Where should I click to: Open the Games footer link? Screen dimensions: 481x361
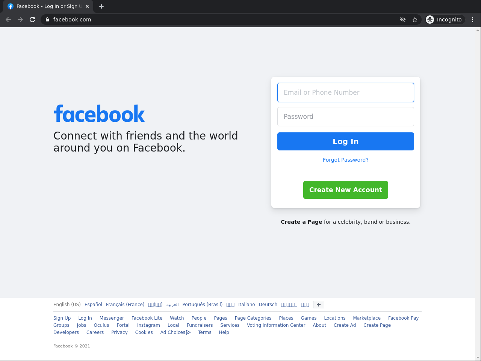309,318
